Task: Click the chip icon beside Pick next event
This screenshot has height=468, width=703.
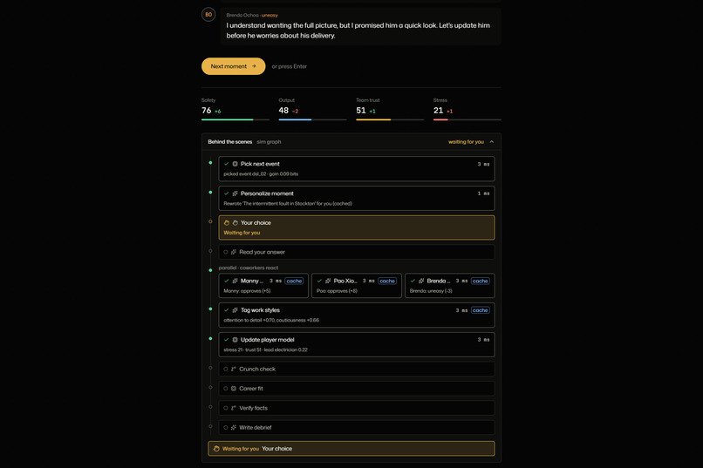Action: 235,164
